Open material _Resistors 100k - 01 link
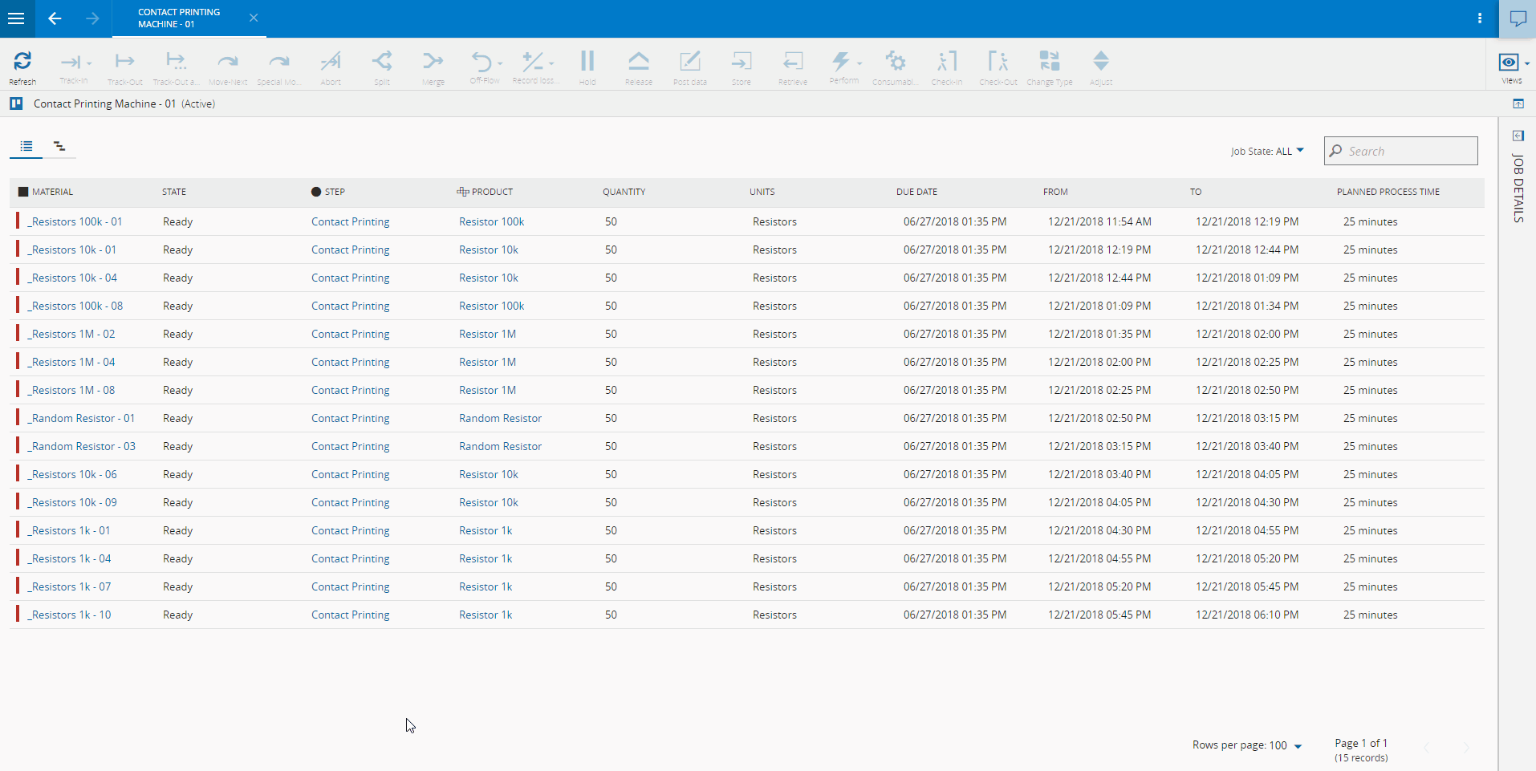The image size is (1536, 771). tap(75, 221)
